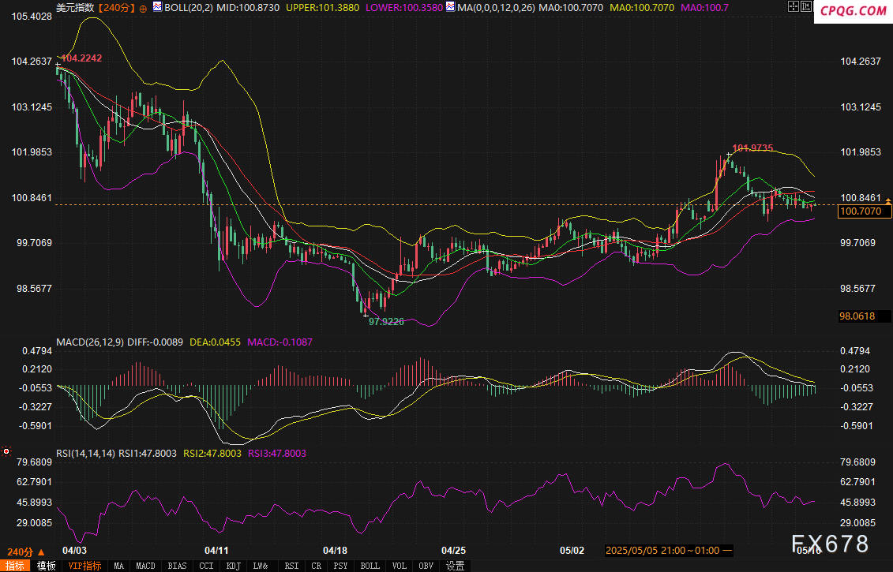Click the 104.2242 high price annotation
Viewport: 893px width, 572px height.
81,58
